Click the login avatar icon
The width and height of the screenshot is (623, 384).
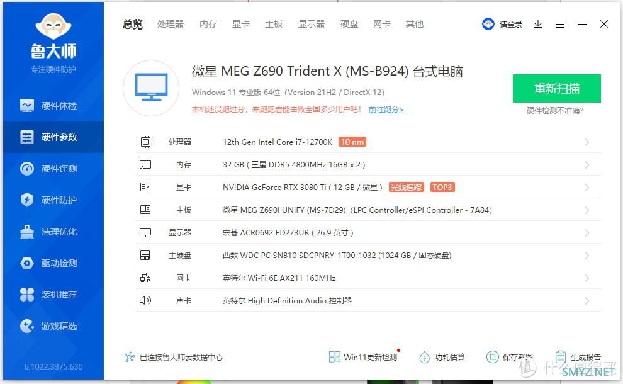(x=488, y=25)
